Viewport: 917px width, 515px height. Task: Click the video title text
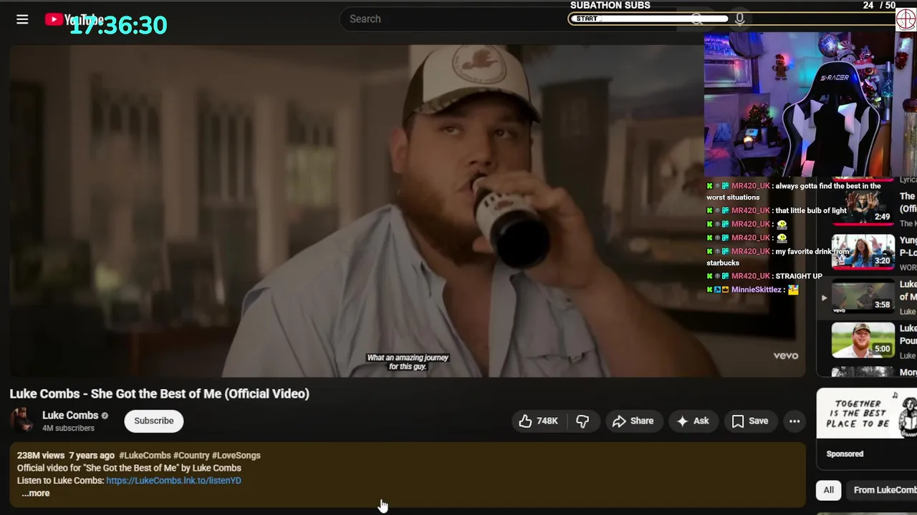pyautogui.click(x=160, y=393)
